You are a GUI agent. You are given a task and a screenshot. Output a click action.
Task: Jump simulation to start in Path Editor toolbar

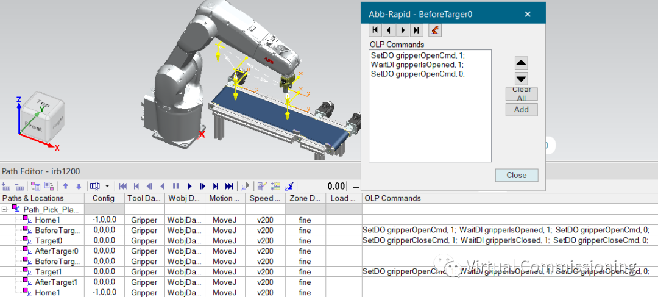click(122, 186)
